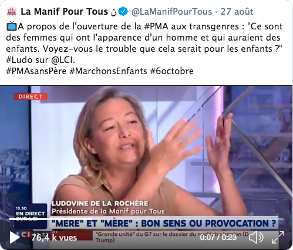Open tweet via 27 août date
Screen dimensions: 293x250
(x=237, y=12)
